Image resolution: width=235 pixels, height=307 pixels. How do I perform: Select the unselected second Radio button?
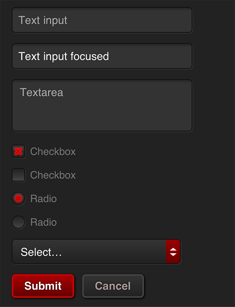[18, 222]
